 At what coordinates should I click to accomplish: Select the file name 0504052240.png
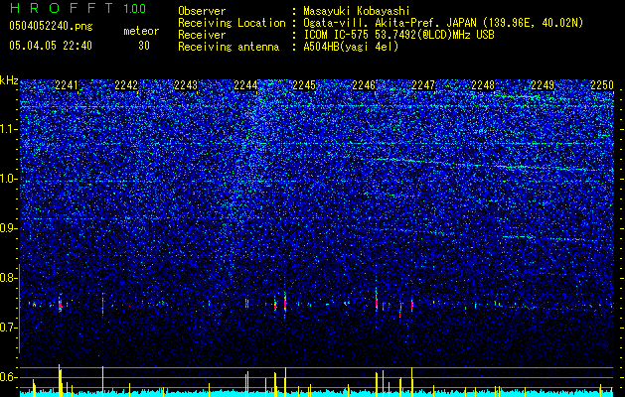[51, 26]
